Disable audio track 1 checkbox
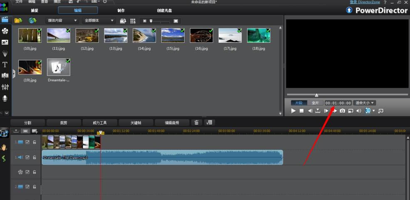 click(x=27, y=157)
